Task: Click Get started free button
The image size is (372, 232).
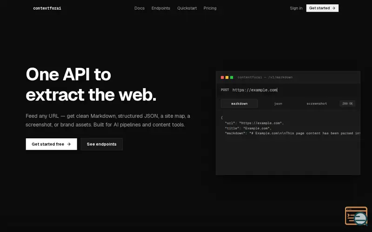Action: [x=51, y=144]
